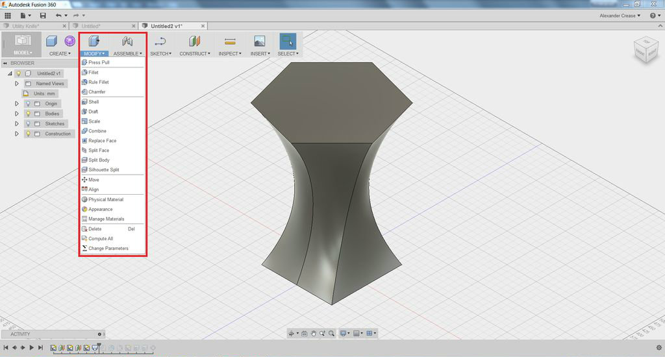Expand the Origin folder in browser
Viewport: 665px width, 357px height.
click(x=16, y=103)
